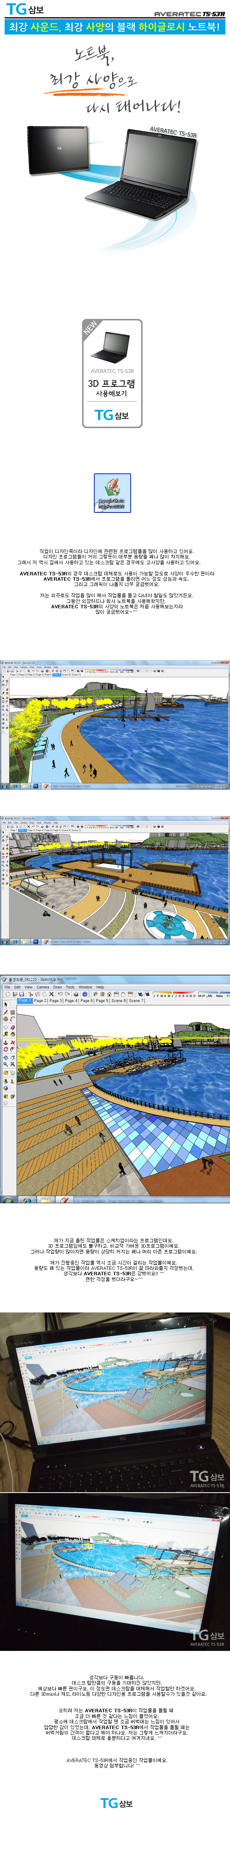Image resolution: width=230 pixels, height=1874 pixels.
Task: Click Zoom Extents tool in largest SketchUp window
Action: click(x=13, y=1064)
